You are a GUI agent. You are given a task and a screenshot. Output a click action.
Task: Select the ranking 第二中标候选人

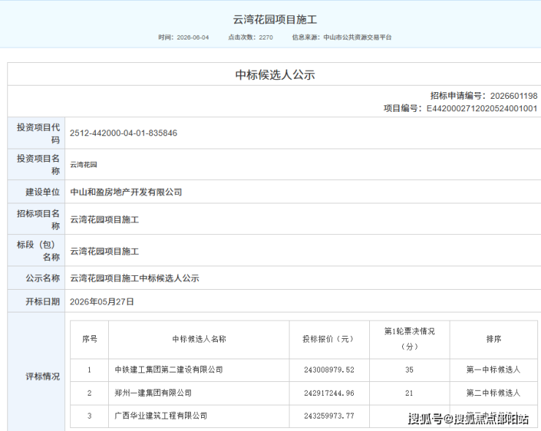pyautogui.click(x=493, y=393)
